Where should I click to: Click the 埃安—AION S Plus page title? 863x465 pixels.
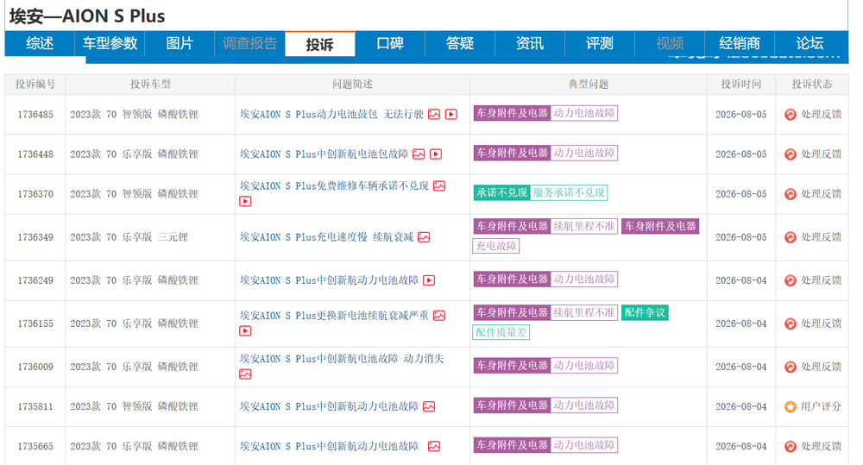[87, 16]
